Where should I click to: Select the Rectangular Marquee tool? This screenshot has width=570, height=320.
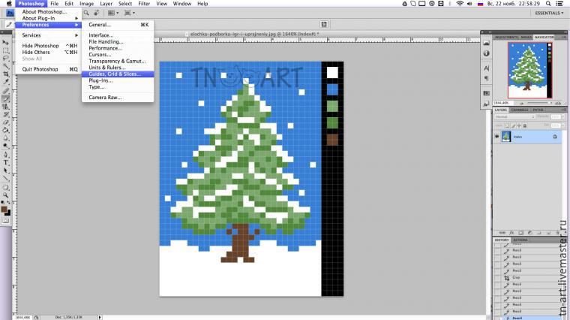[6, 50]
